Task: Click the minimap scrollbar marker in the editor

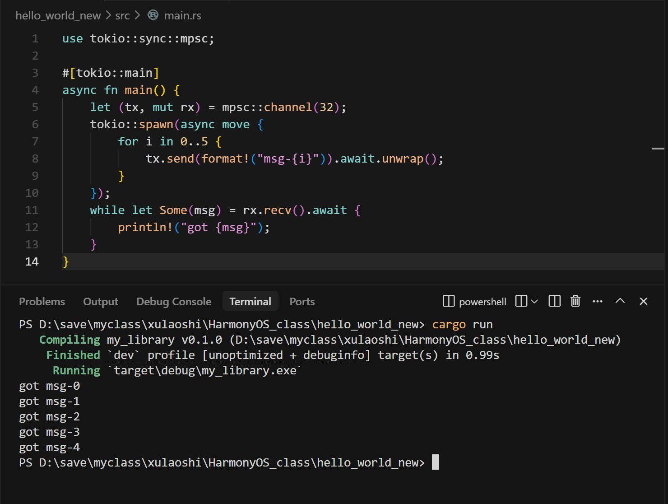Action: pyautogui.click(x=658, y=148)
